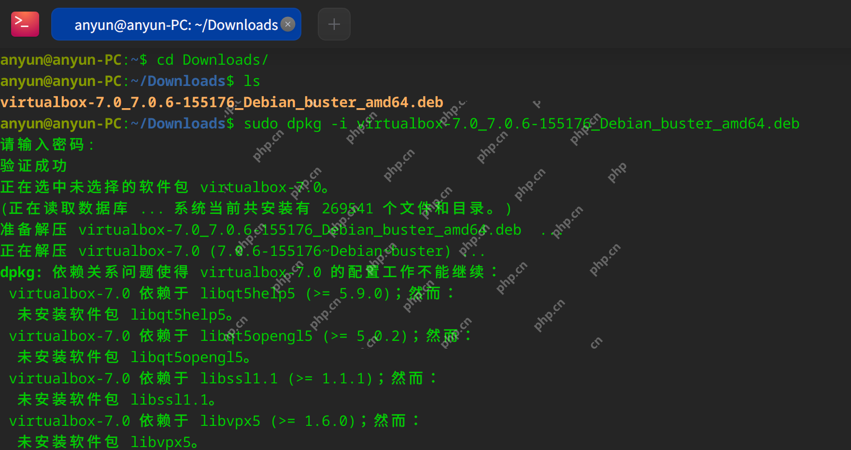851x450 pixels.
Task: Click the dpkg dependency error line
Action: tap(241, 272)
